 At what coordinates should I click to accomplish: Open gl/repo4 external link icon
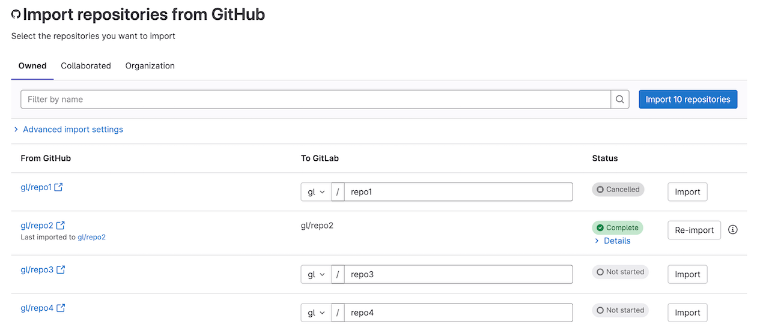(61, 308)
